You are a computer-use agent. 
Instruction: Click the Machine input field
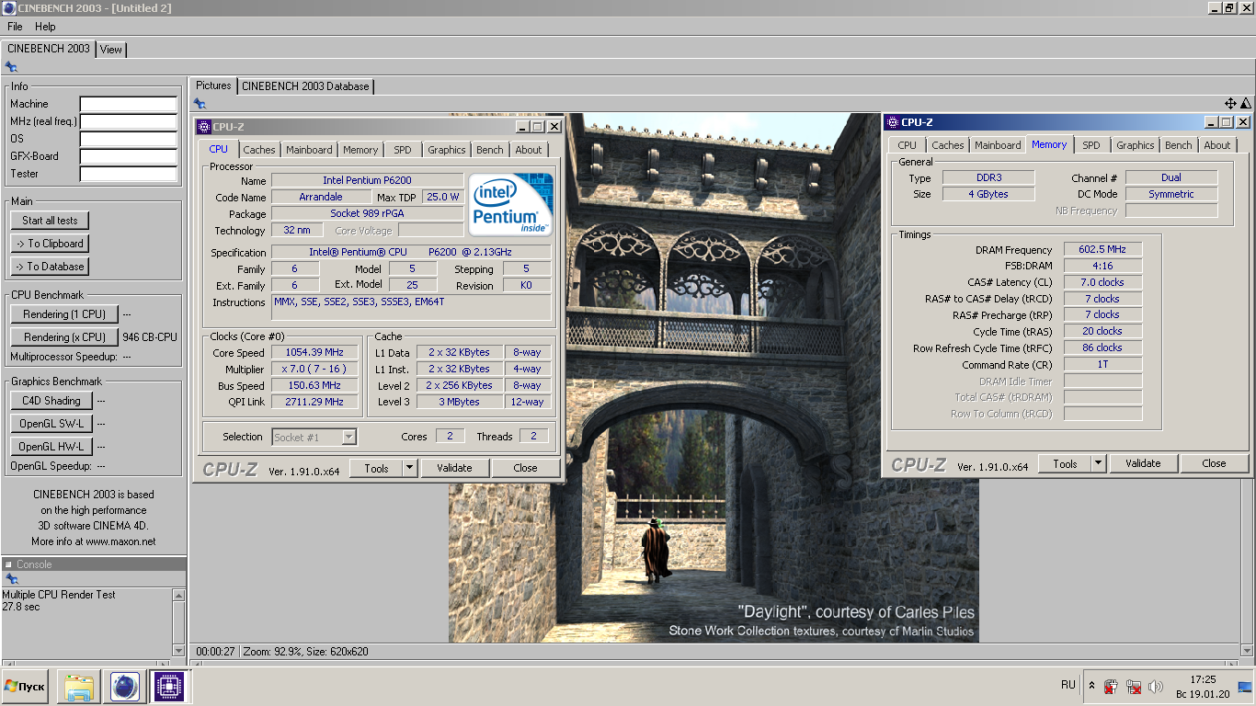128,104
